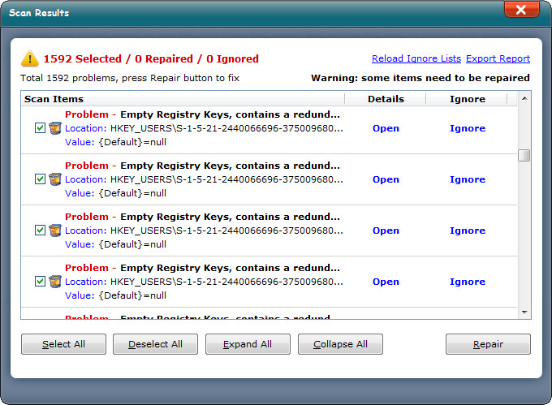This screenshot has height=405, width=552.
Task: Click the vertical scrollbar thumb
Action: coord(524,155)
